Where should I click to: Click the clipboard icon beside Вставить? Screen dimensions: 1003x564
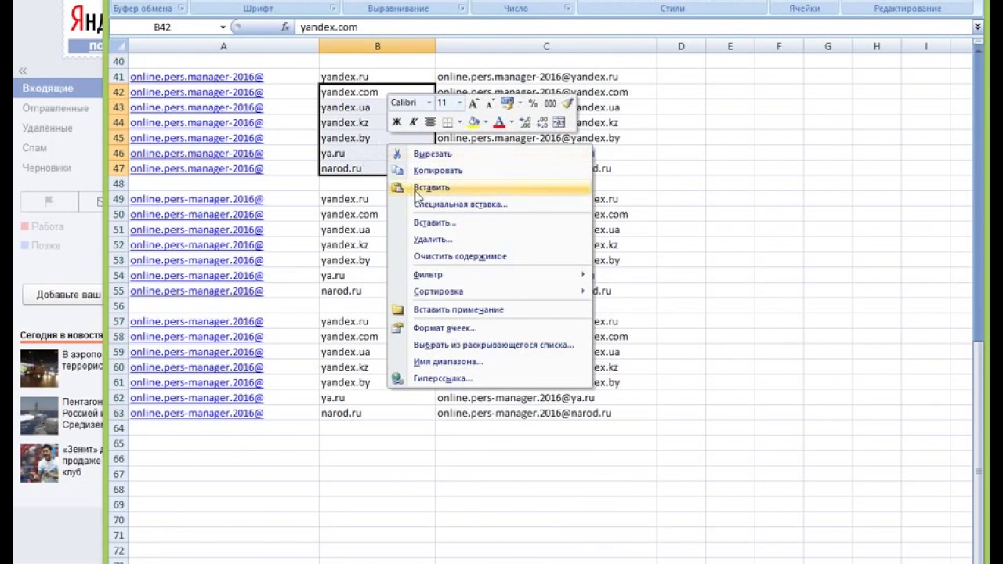click(x=397, y=187)
